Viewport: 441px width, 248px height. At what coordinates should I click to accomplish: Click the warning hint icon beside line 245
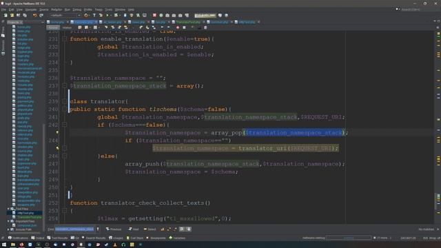click(x=57, y=148)
